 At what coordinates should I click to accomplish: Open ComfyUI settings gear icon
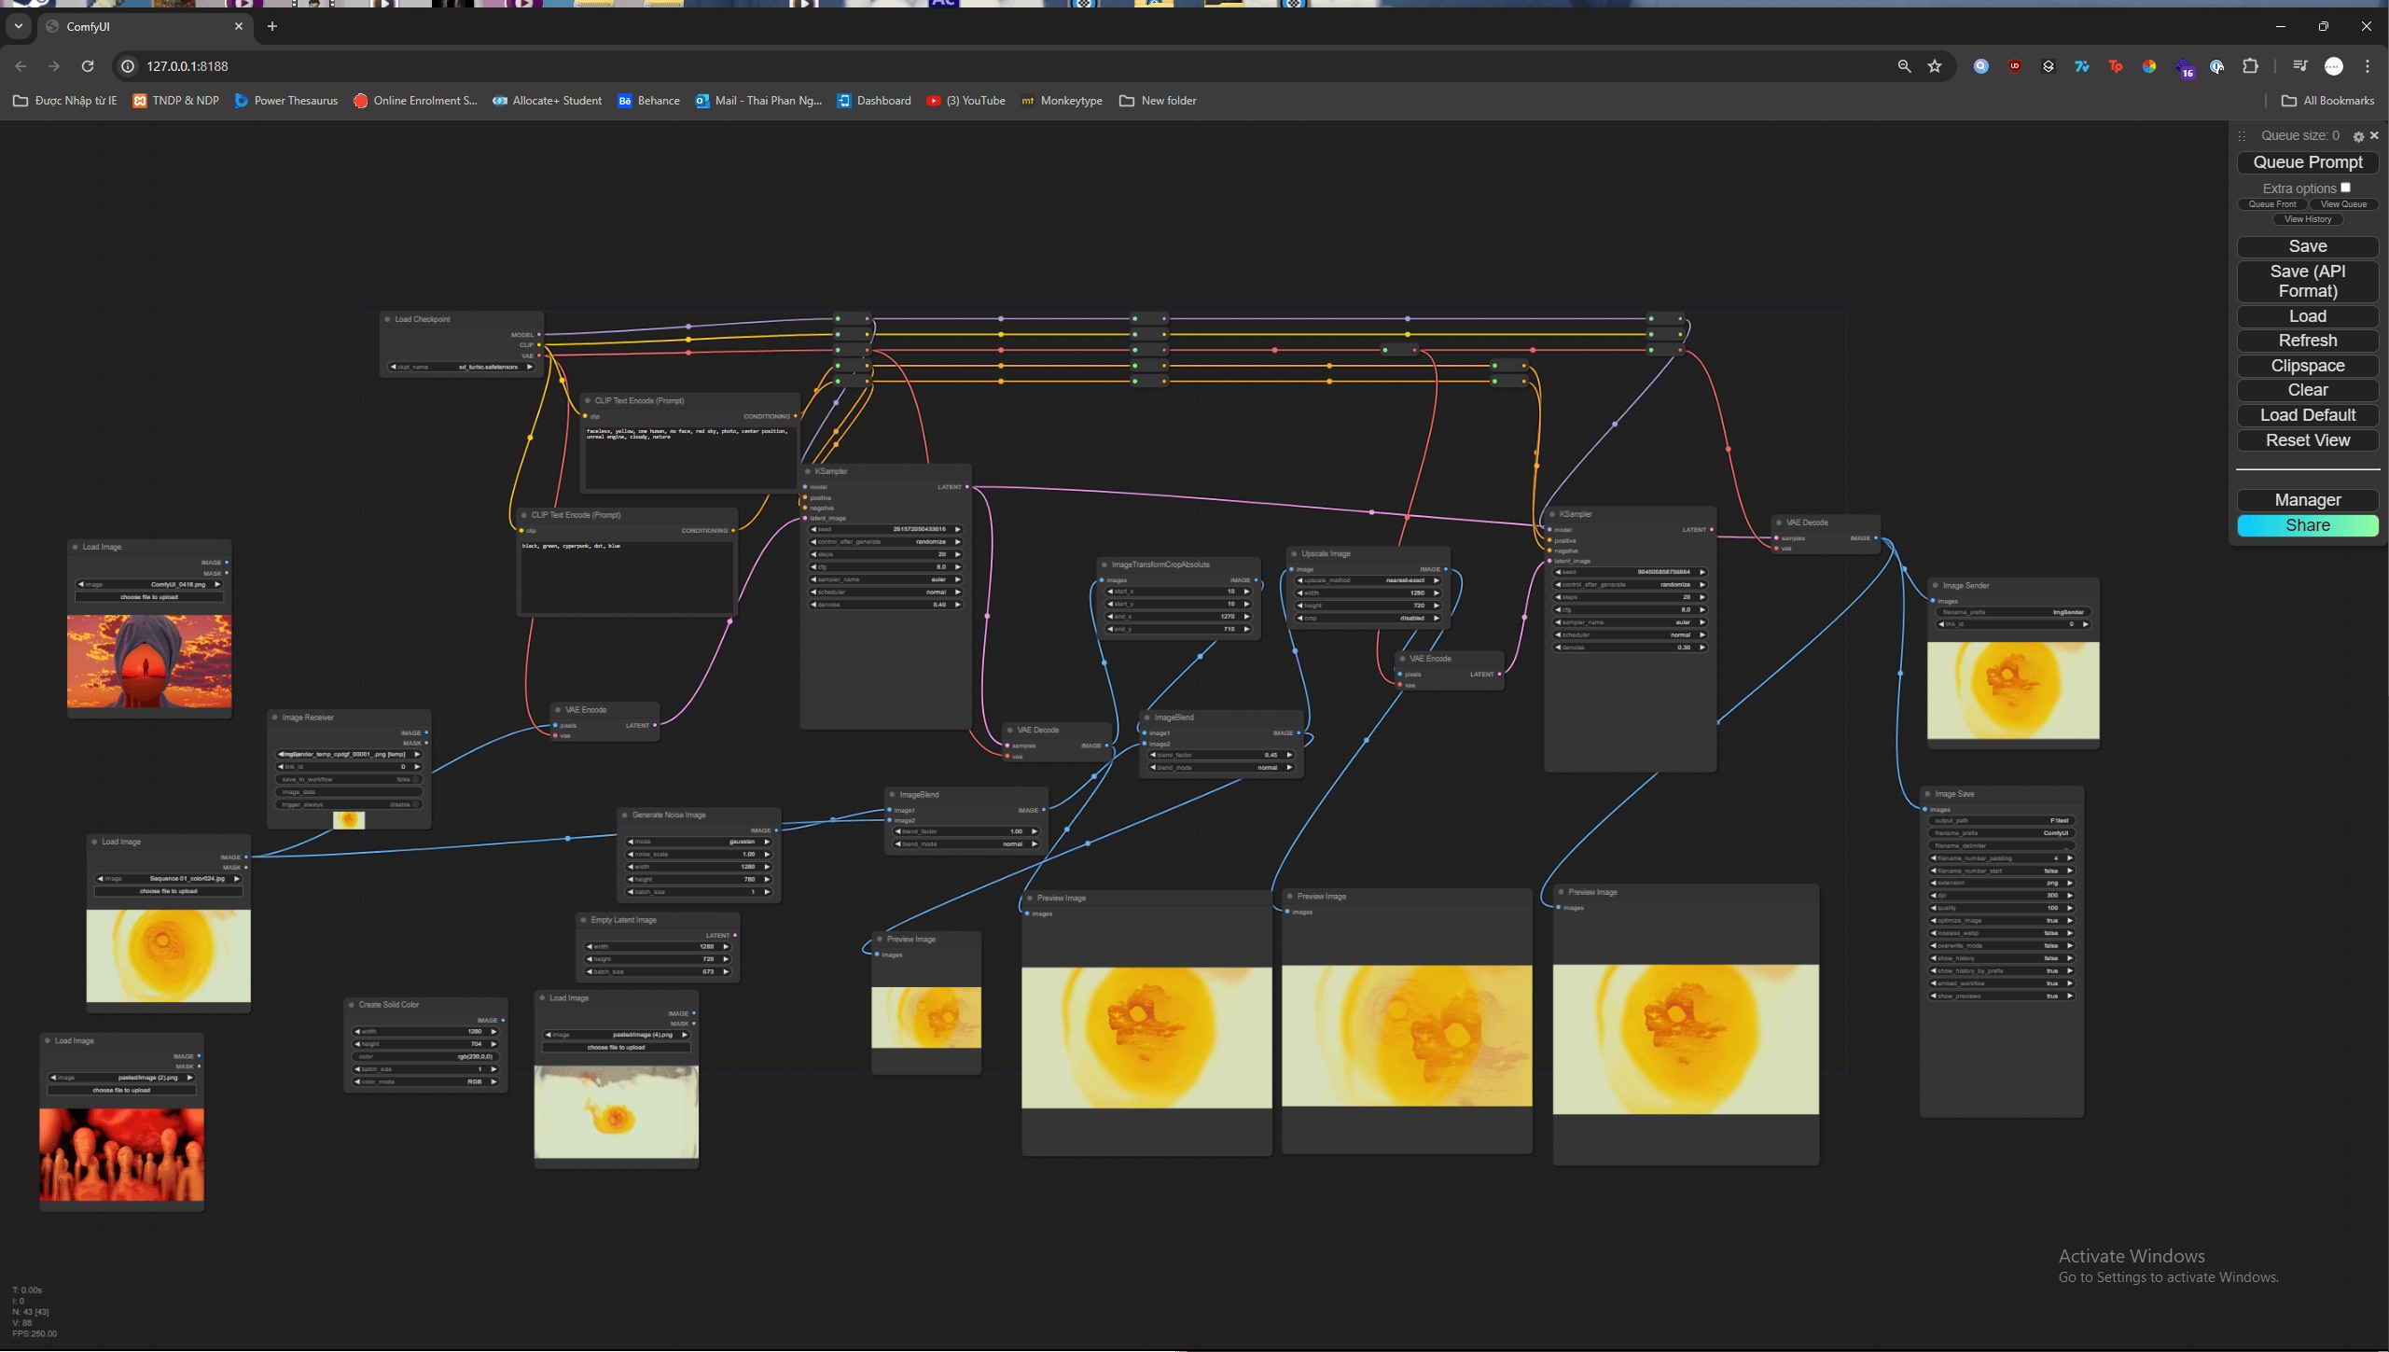tap(2358, 136)
